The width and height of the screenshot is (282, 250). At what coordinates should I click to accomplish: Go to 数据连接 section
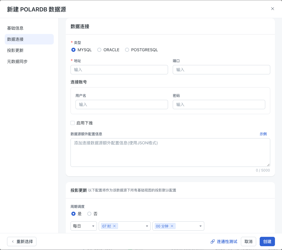click(x=29, y=39)
